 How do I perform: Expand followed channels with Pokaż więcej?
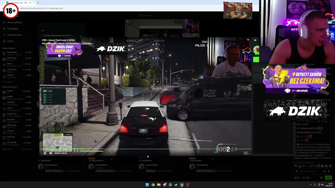(7, 82)
